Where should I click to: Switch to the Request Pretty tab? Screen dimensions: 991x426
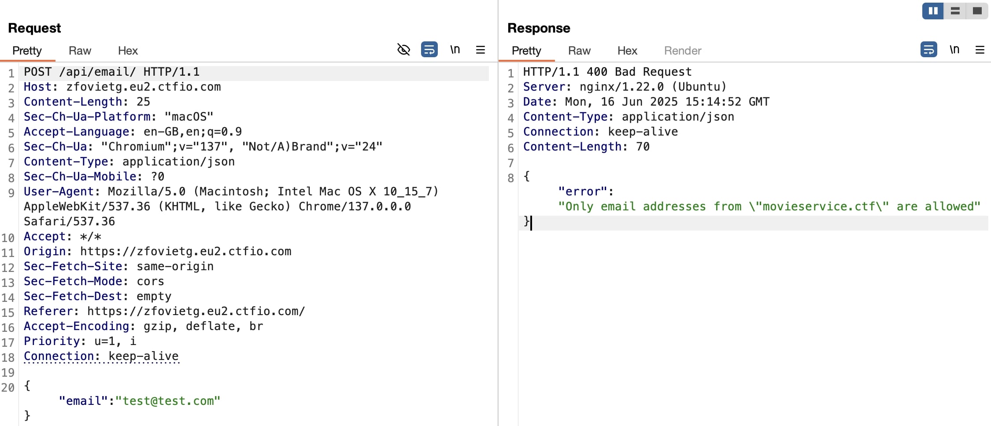point(27,51)
